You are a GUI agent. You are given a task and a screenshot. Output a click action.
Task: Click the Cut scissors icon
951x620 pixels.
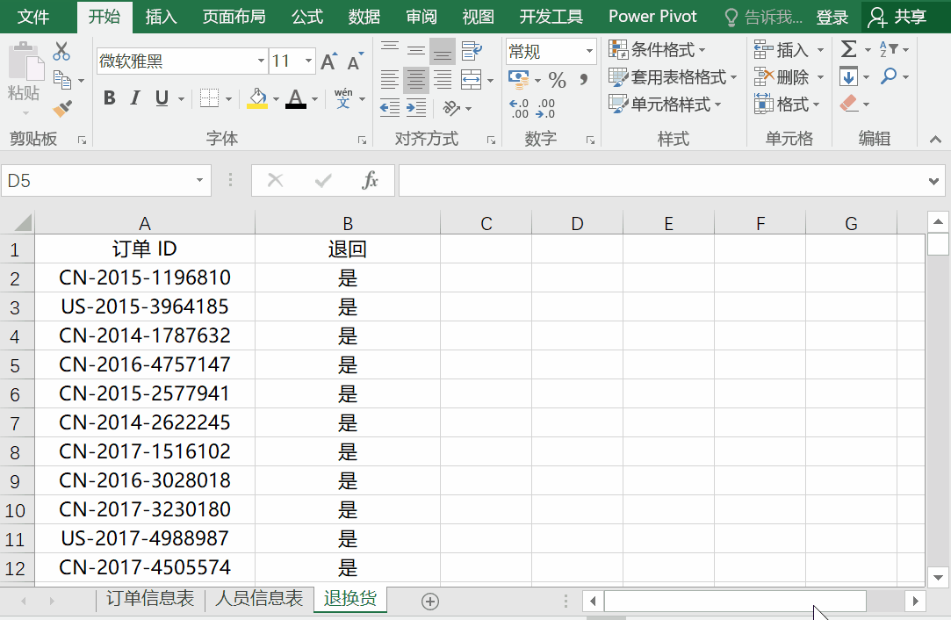[x=61, y=51]
